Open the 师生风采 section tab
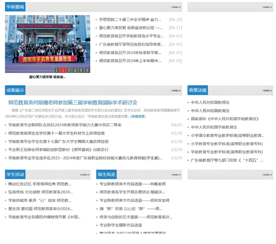 click(x=106, y=175)
